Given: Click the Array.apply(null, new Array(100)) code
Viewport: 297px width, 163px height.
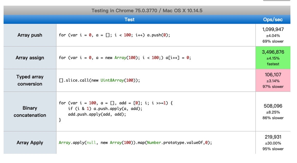Looking at the screenshot, I should [x=135, y=143].
